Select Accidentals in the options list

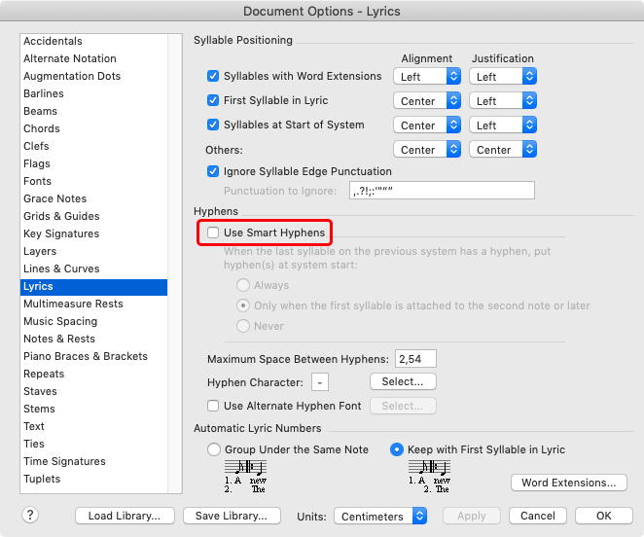pyautogui.click(x=53, y=41)
